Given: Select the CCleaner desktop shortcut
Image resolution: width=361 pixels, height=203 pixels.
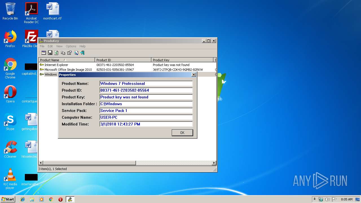Looking at the screenshot, I should [x=10, y=149].
